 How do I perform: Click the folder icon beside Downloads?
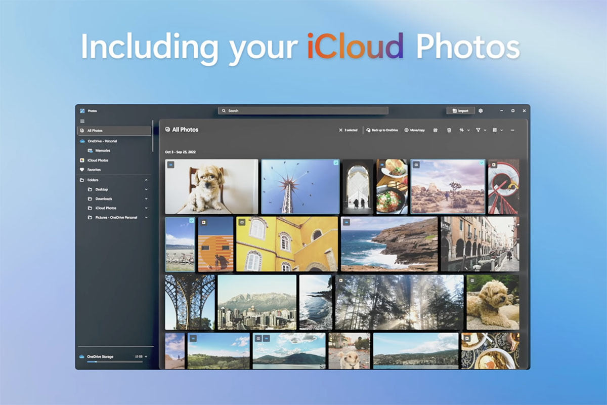(x=90, y=198)
